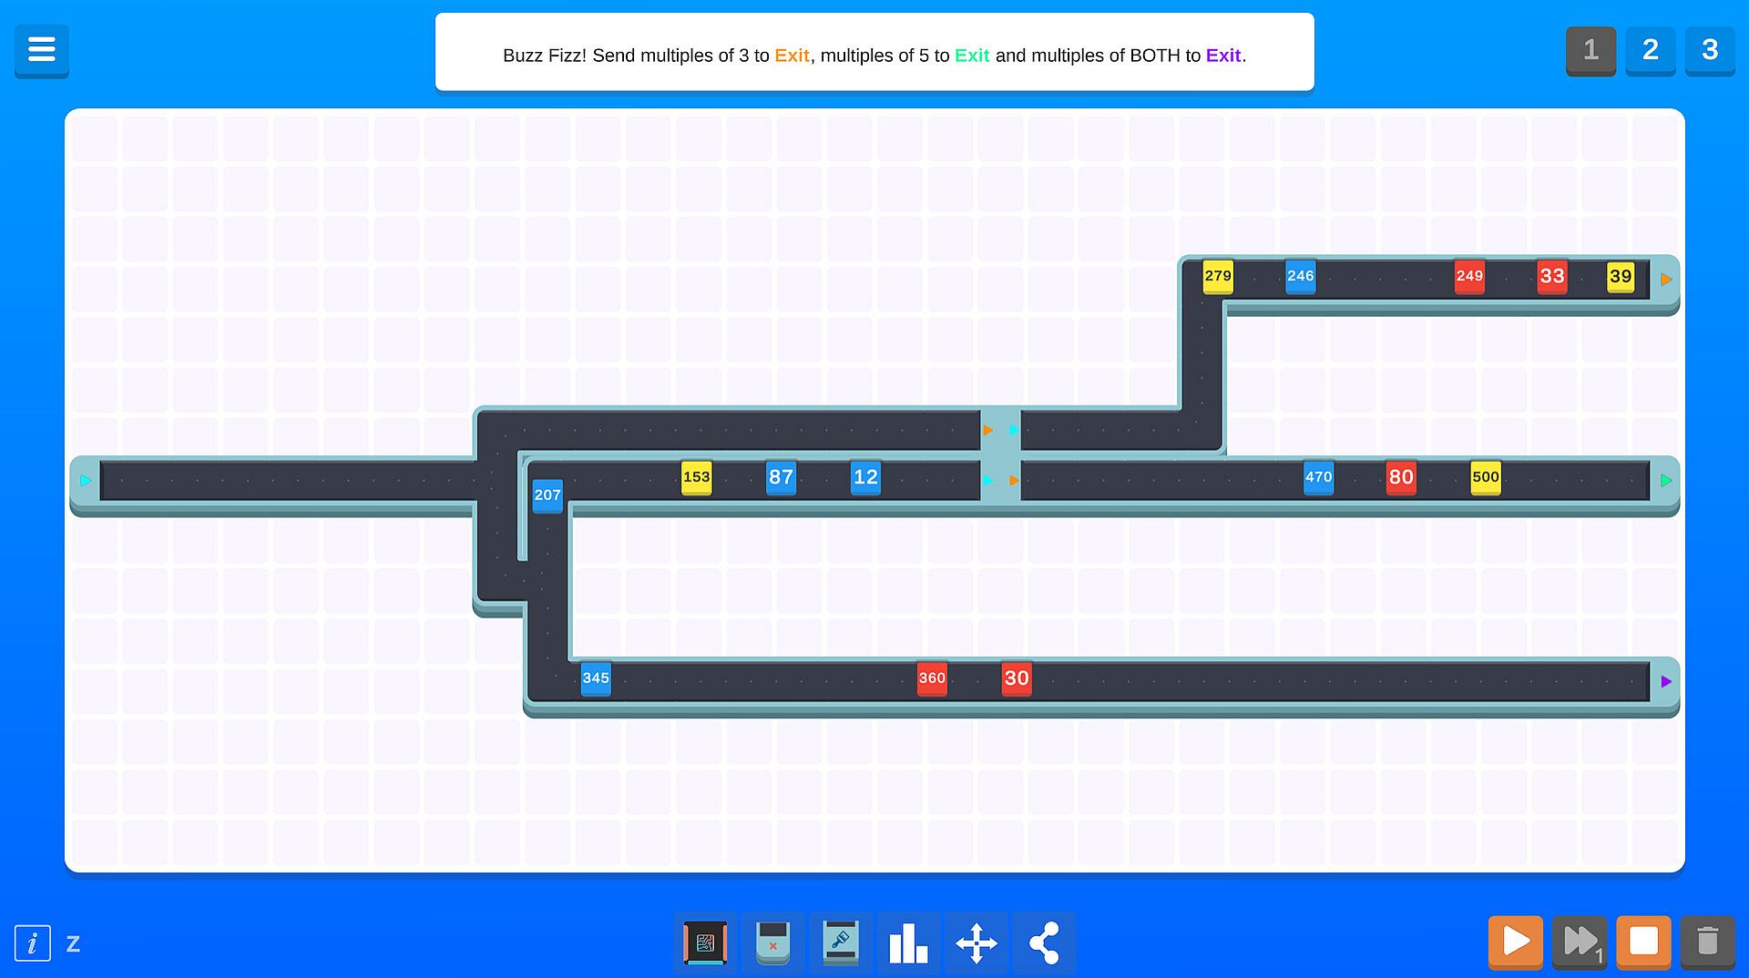
Task: Open the hamburger main menu
Action: pos(41,49)
